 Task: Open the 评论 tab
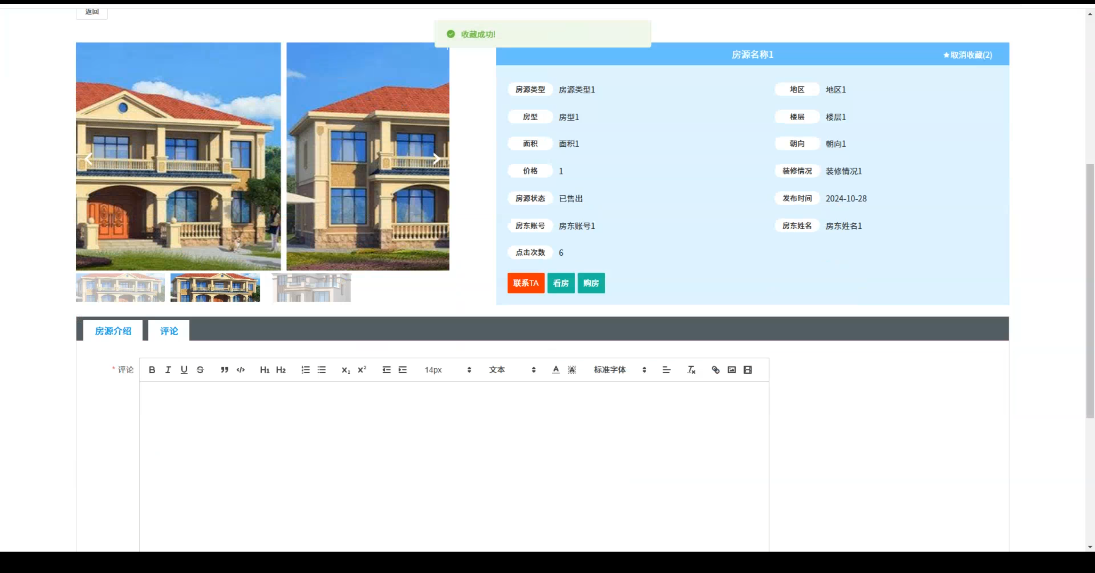tap(169, 331)
